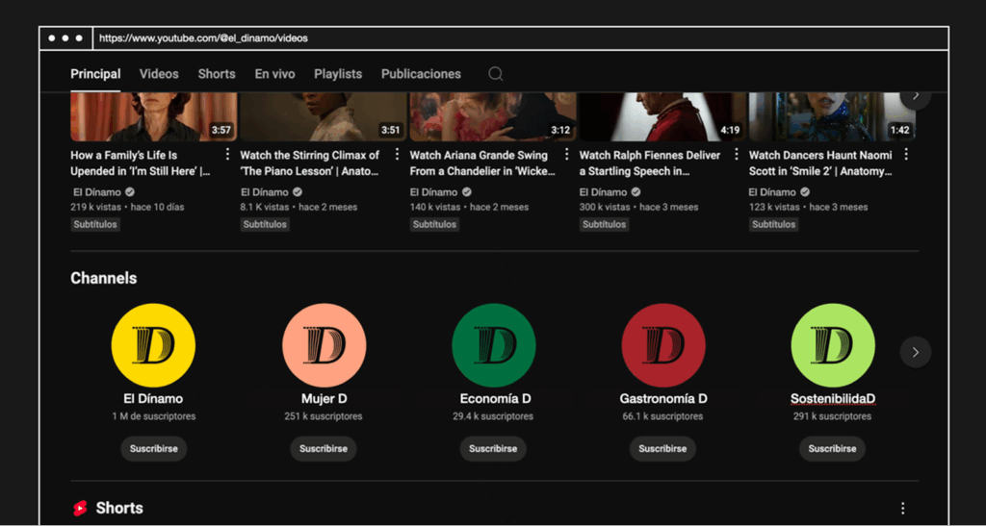Open 'Watch Ariana Grande Swing' video title
Image resolution: width=986 pixels, height=526 pixels.
pos(483,163)
